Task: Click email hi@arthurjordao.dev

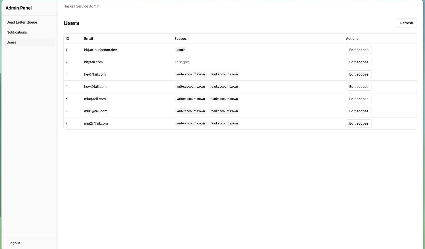Action: pyautogui.click(x=100, y=50)
